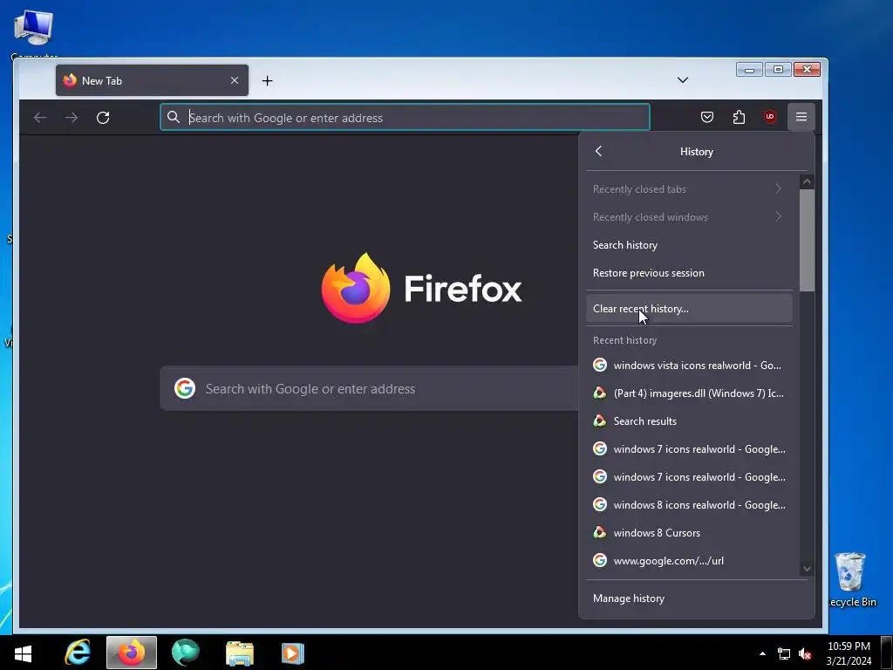Open the List all tabs chevron

click(x=683, y=80)
